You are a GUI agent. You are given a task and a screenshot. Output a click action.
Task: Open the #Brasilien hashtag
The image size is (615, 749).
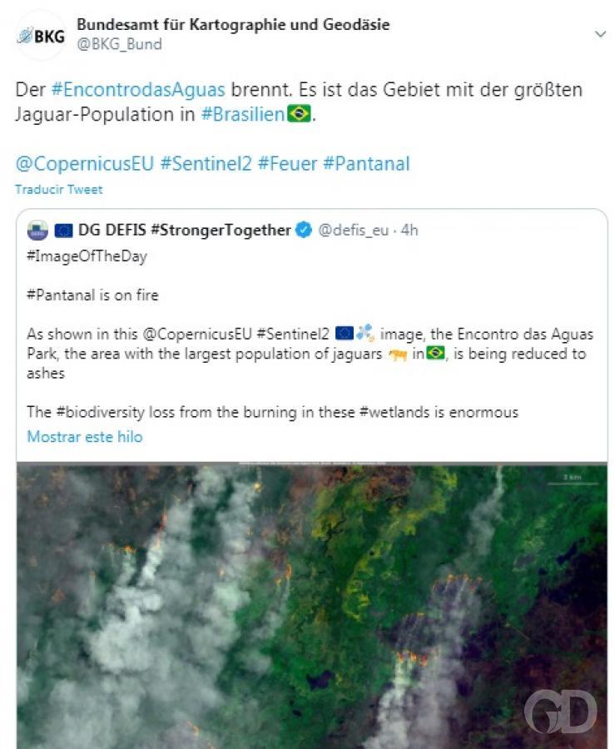point(242,115)
